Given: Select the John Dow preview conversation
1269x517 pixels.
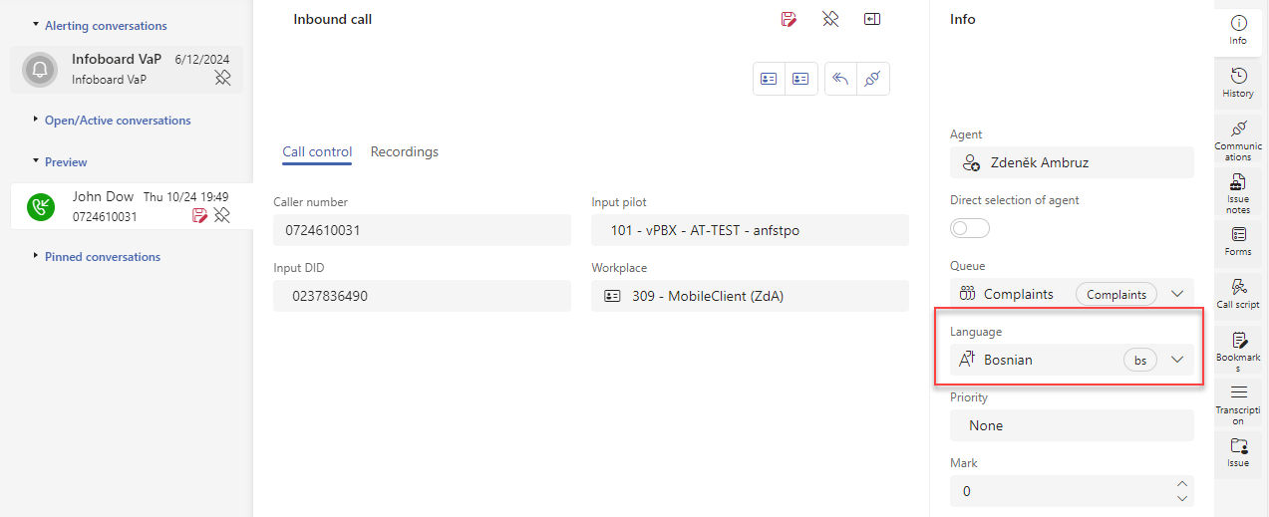Looking at the screenshot, I should tap(132, 206).
